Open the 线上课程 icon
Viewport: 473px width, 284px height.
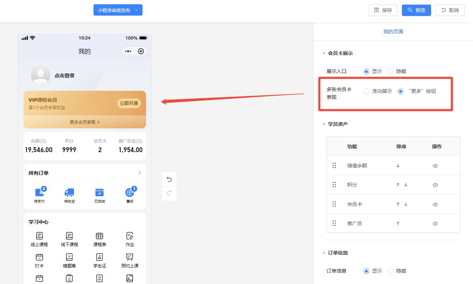click(x=39, y=236)
